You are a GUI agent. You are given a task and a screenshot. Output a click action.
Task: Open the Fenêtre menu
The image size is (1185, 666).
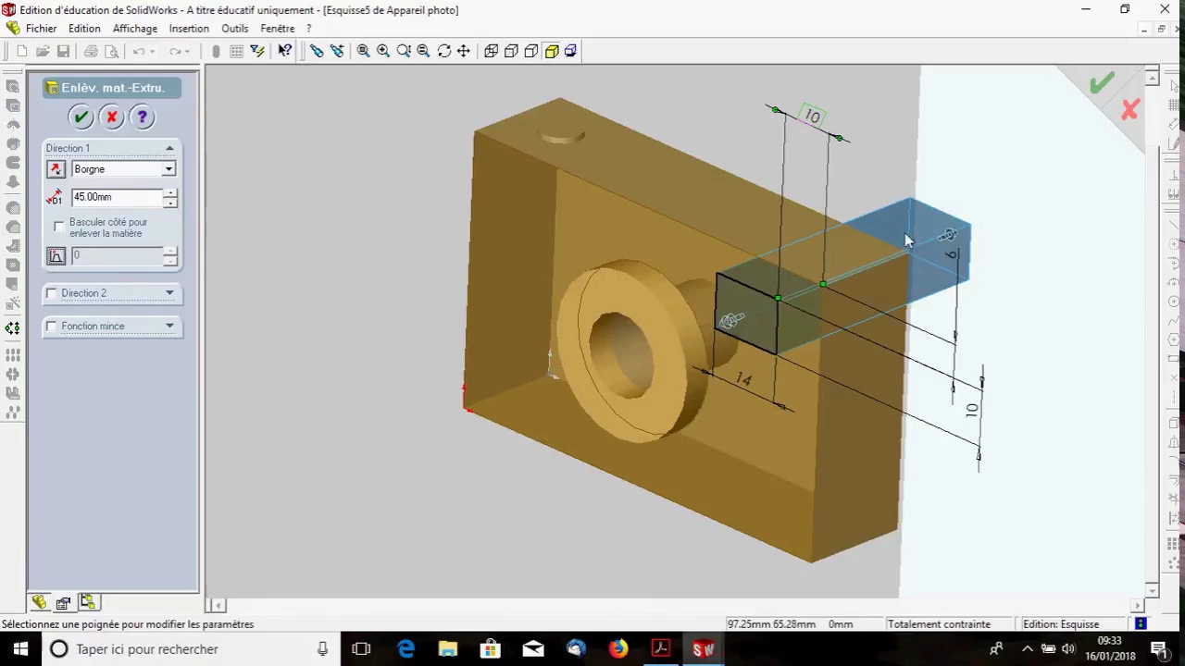278,29
